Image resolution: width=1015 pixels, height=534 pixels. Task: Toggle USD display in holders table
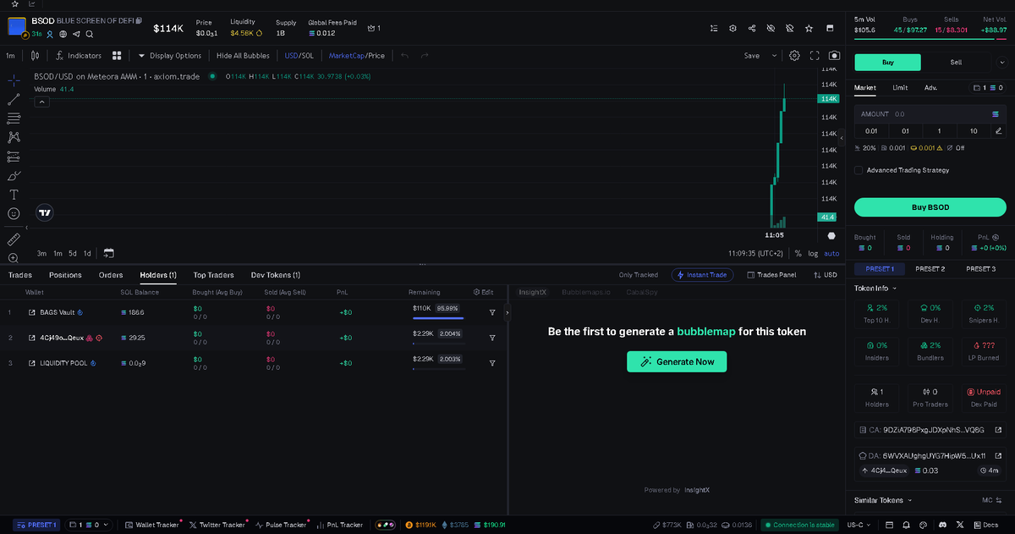tap(825, 275)
